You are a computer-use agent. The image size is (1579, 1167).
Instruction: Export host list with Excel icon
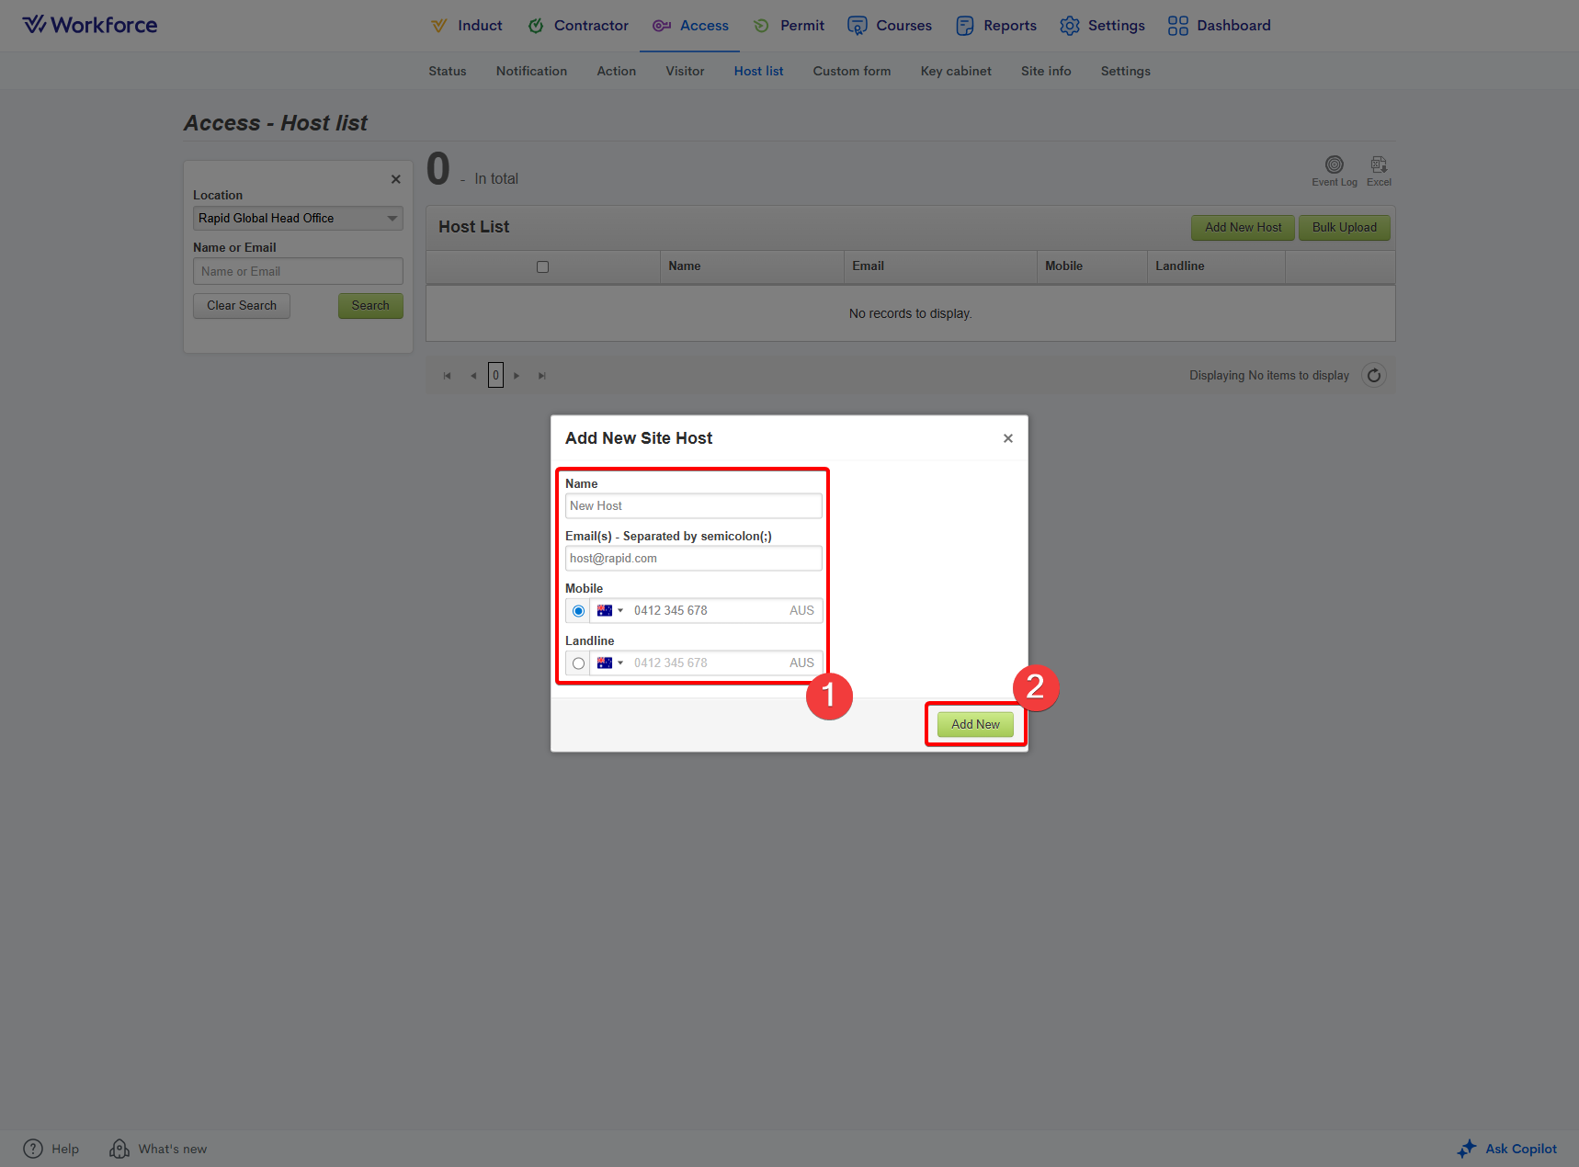[x=1379, y=165]
